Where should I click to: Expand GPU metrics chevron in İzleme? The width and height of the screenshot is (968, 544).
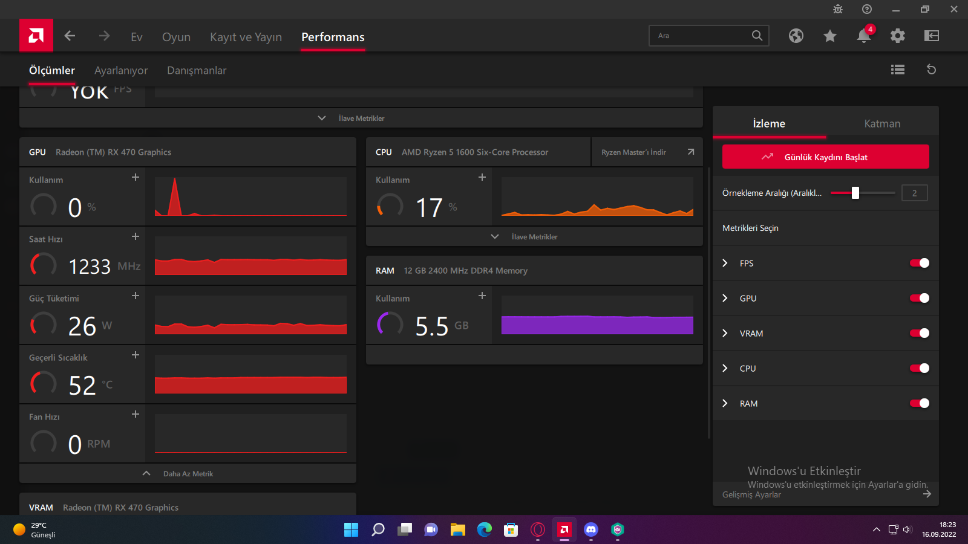(725, 298)
